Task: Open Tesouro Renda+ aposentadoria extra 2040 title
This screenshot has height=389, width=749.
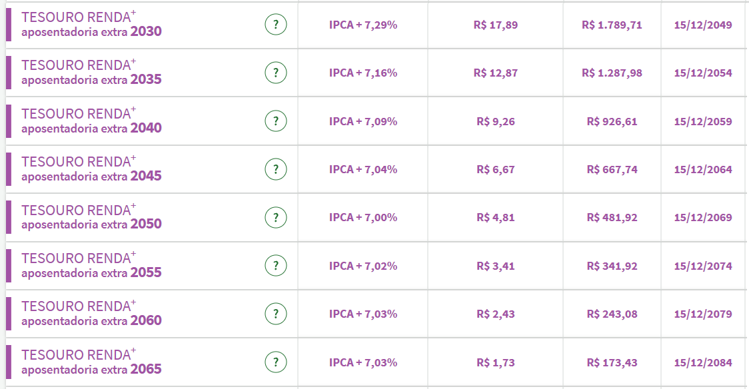Action: 91,121
